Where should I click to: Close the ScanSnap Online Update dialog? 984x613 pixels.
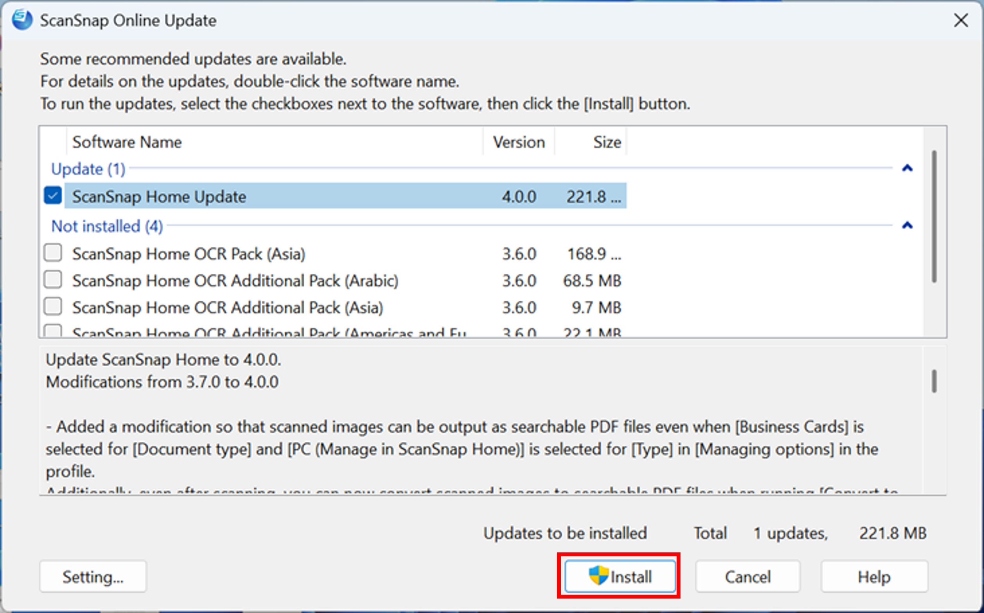click(961, 20)
